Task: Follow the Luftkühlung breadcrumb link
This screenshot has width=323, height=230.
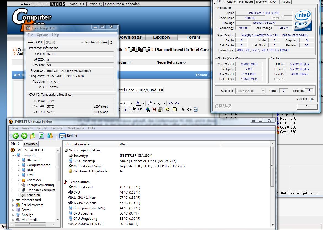Action: tap(139, 50)
